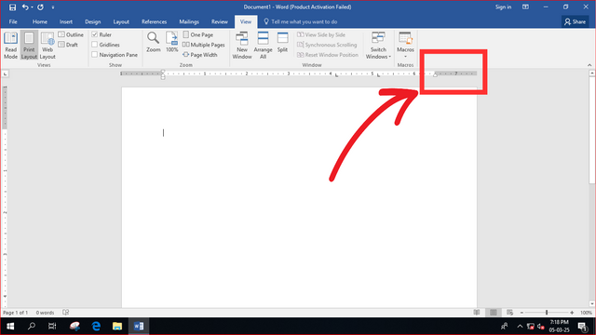
Task: Open the Undo history dropdown arrow
Action: click(x=32, y=7)
